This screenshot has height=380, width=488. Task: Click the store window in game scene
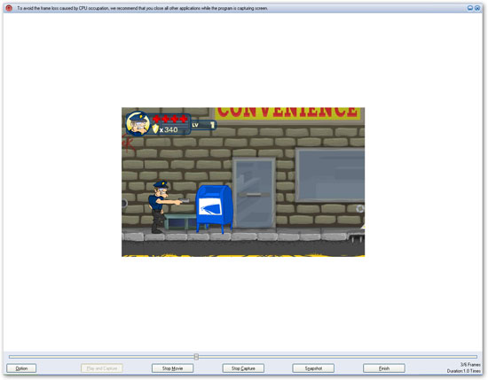click(330, 174)
